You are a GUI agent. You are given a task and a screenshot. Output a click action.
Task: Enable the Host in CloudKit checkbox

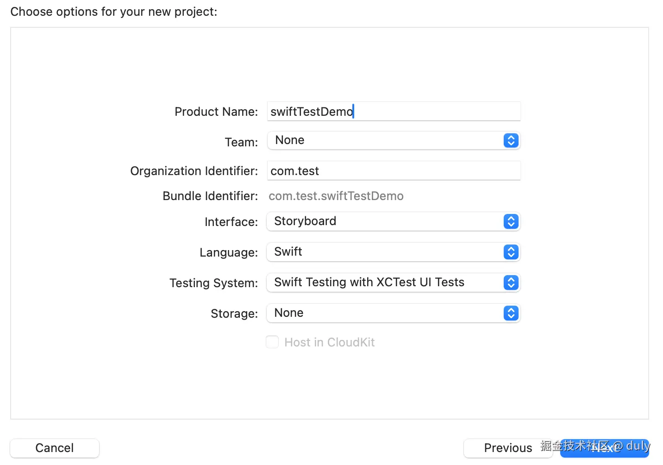(272, 342)
